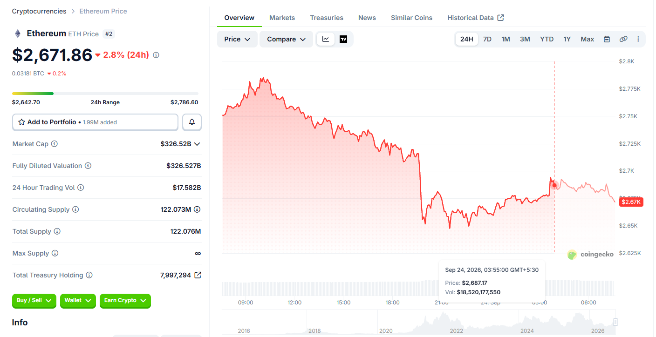Click the star icon in Add to Portfolio

coord(21,122)
